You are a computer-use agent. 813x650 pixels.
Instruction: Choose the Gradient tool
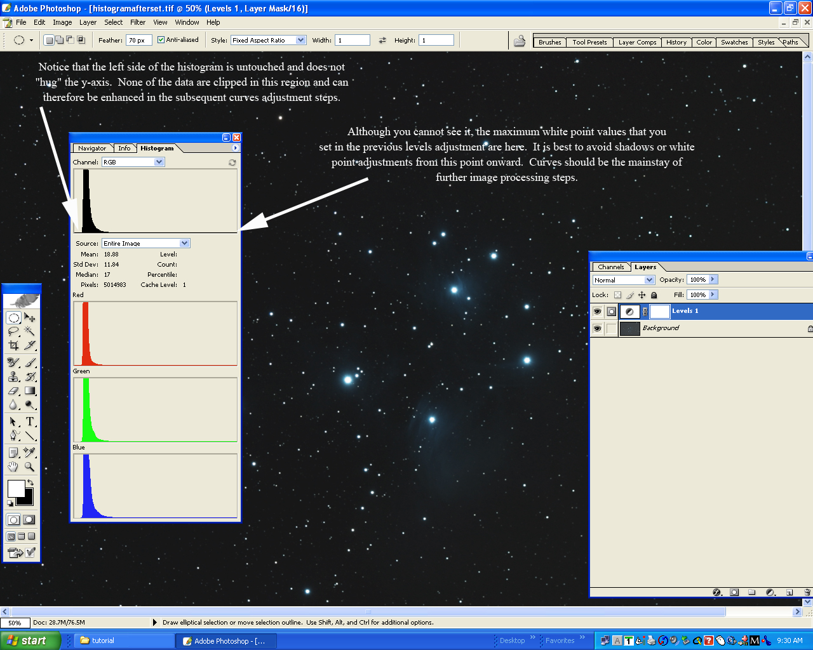click(x=30, y=391)
